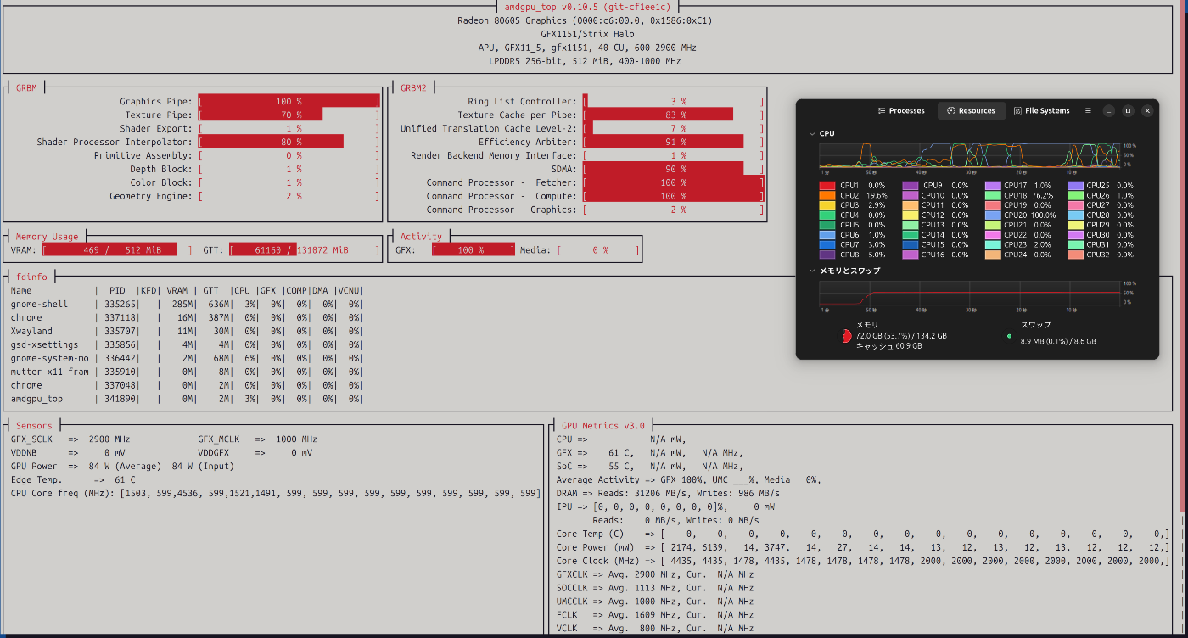
Task: Pick the CPU32 color swatch
Action: tap(1076, 255)
